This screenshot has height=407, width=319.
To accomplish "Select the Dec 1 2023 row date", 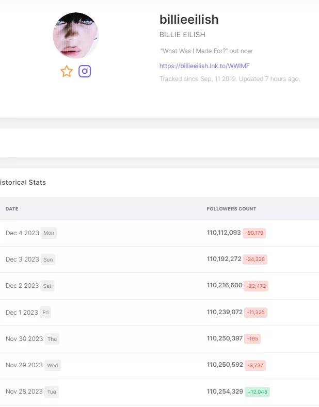I will [x=22, y=313].
